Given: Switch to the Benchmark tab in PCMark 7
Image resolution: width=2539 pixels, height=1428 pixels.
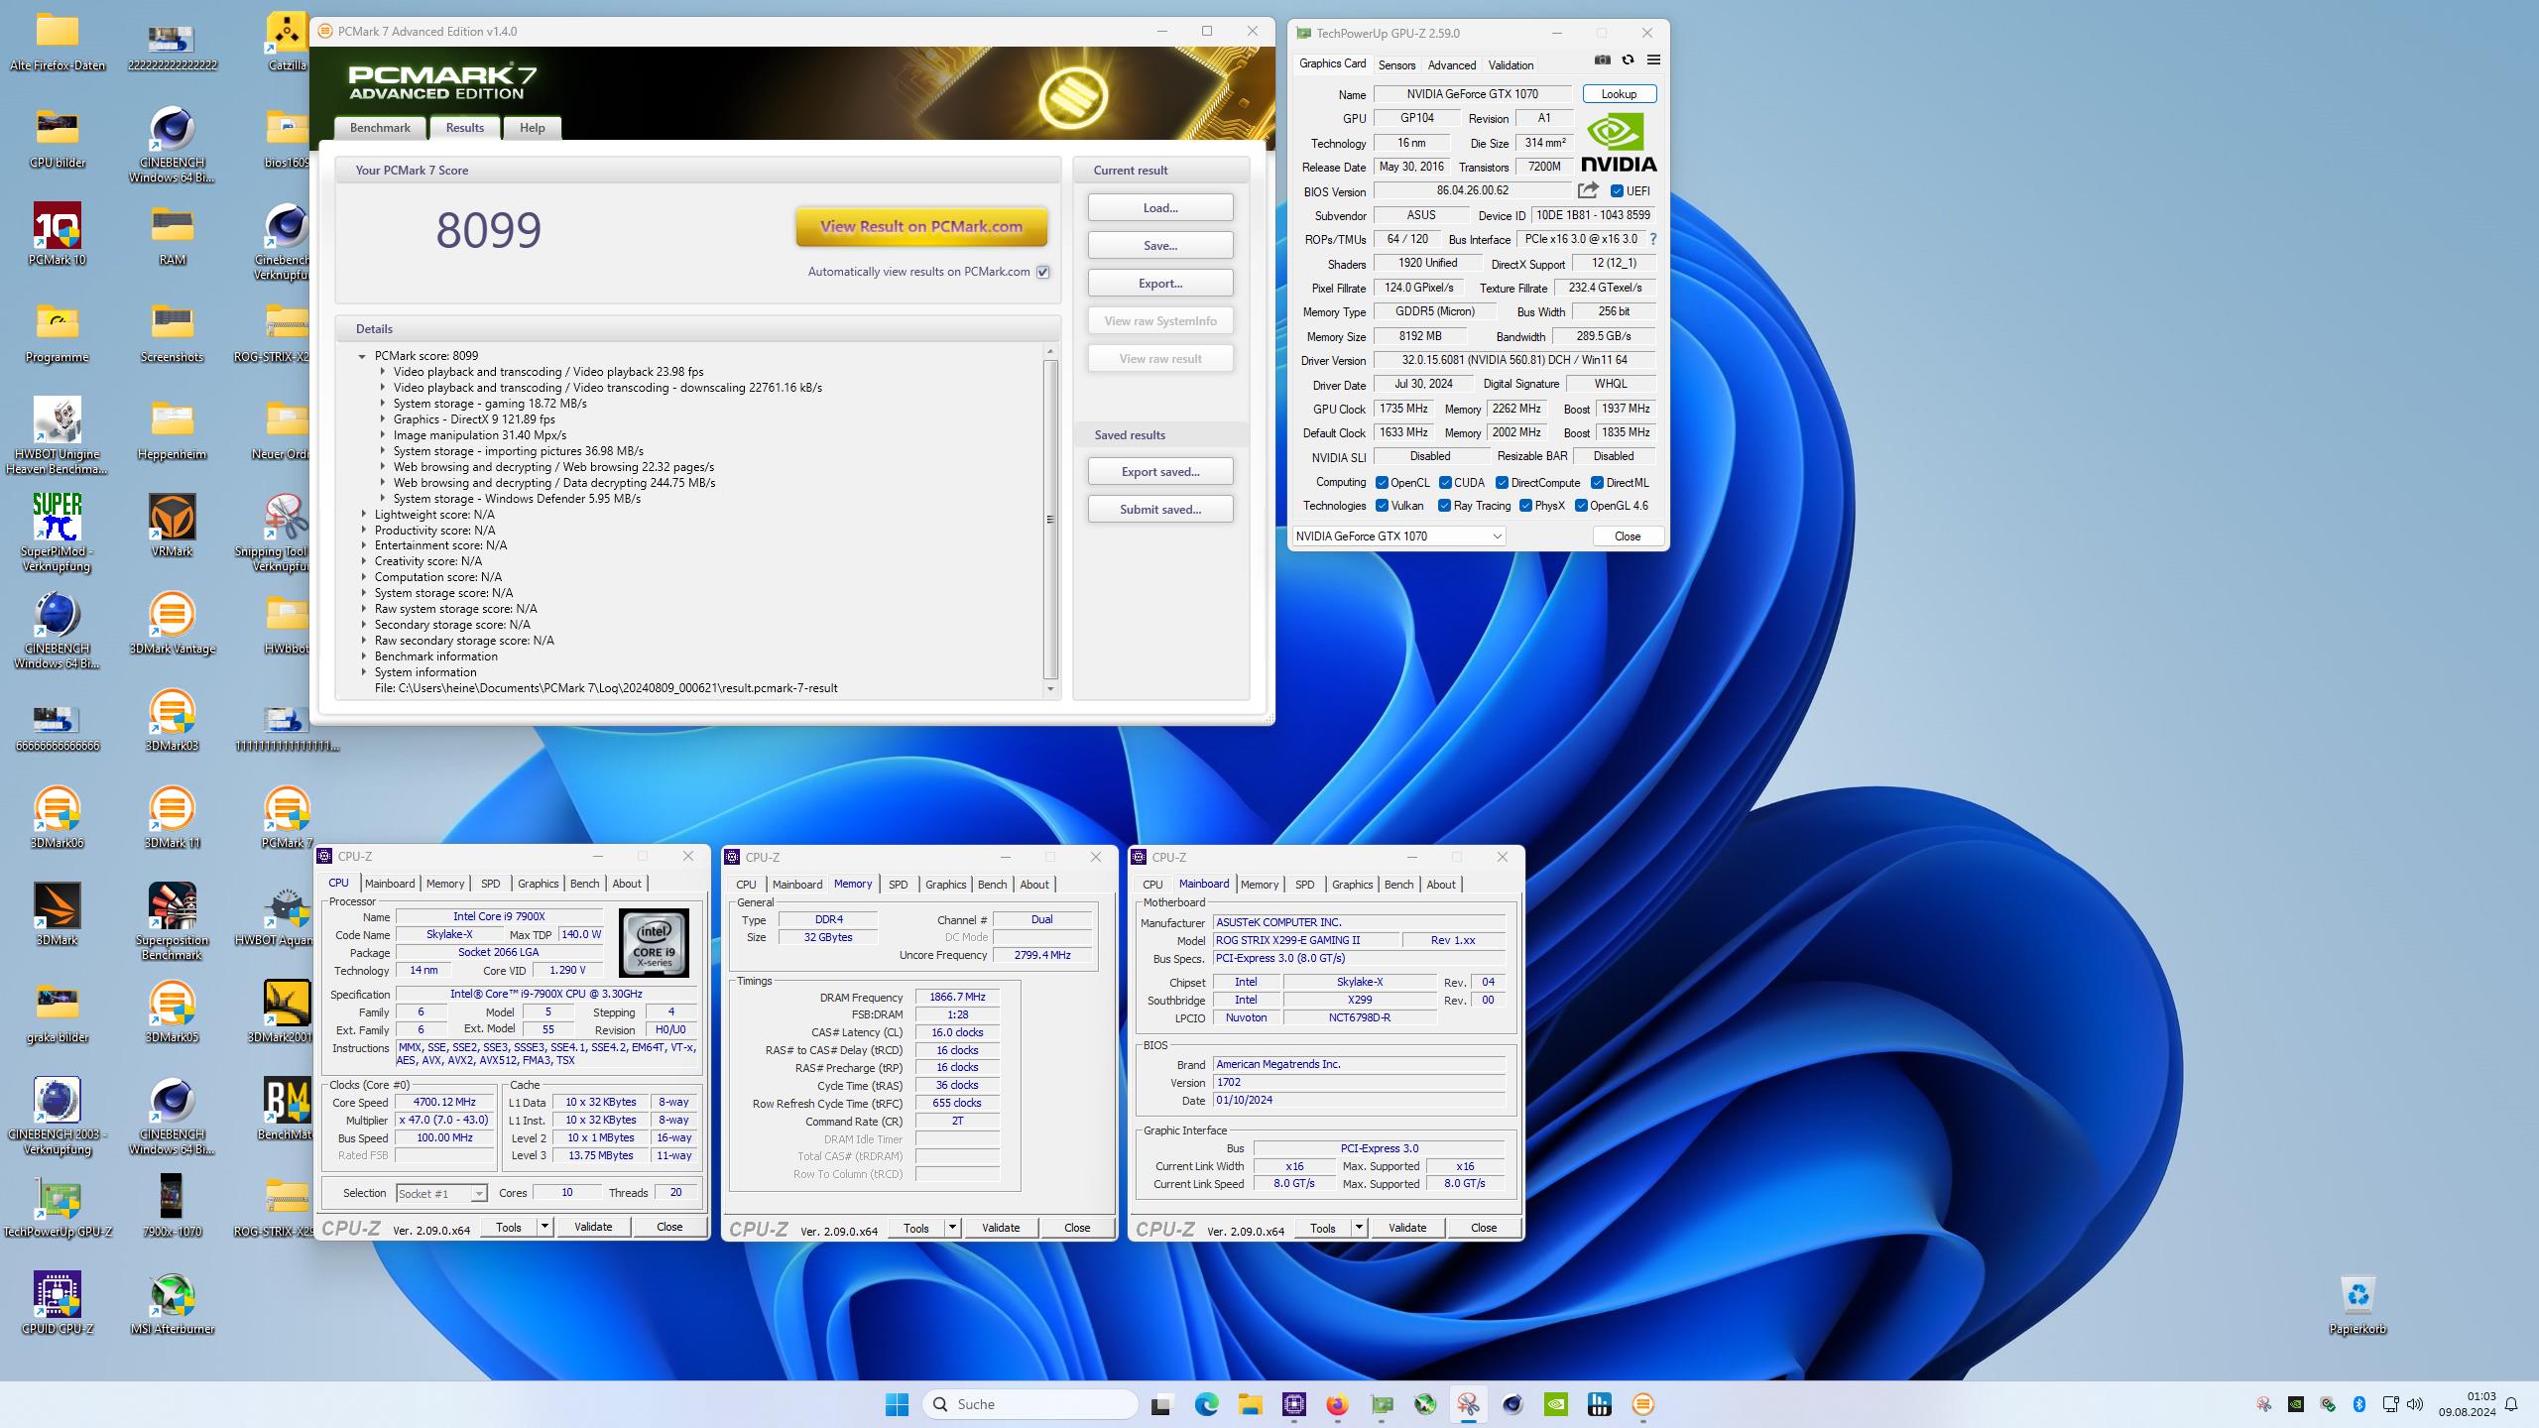Looking at the screenshot, I should coord(380,128).
